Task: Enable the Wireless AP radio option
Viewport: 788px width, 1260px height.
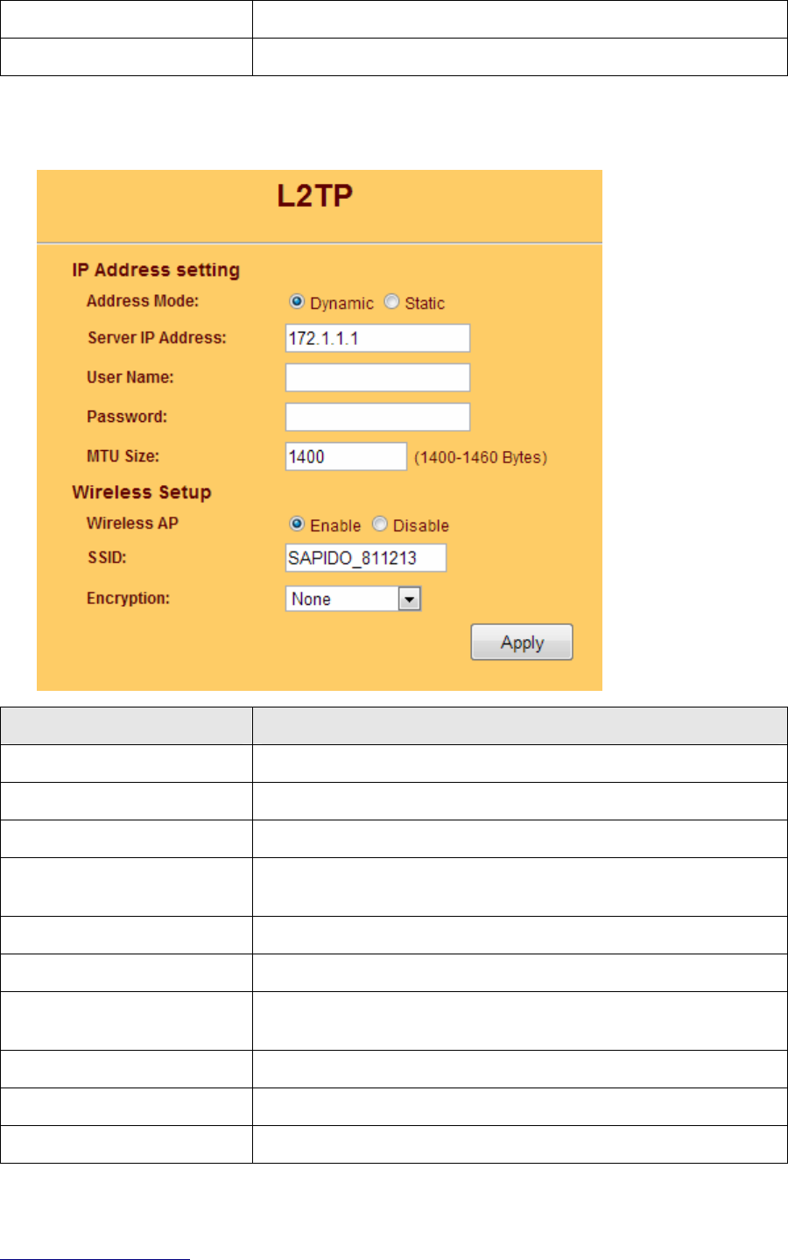Action: (x=297, y=524)
